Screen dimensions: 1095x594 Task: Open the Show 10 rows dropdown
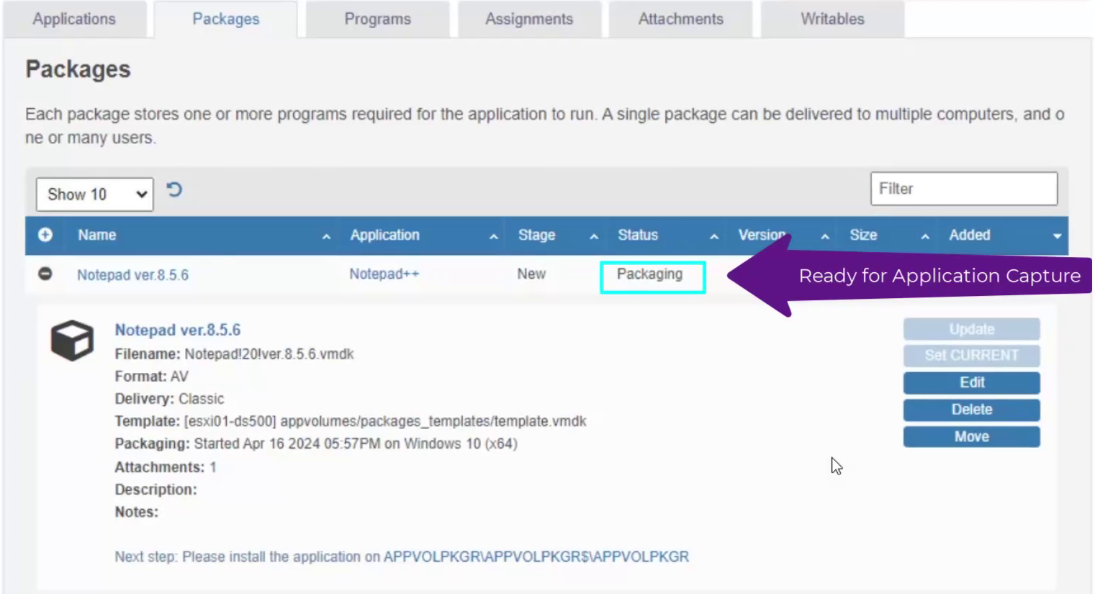95,194
